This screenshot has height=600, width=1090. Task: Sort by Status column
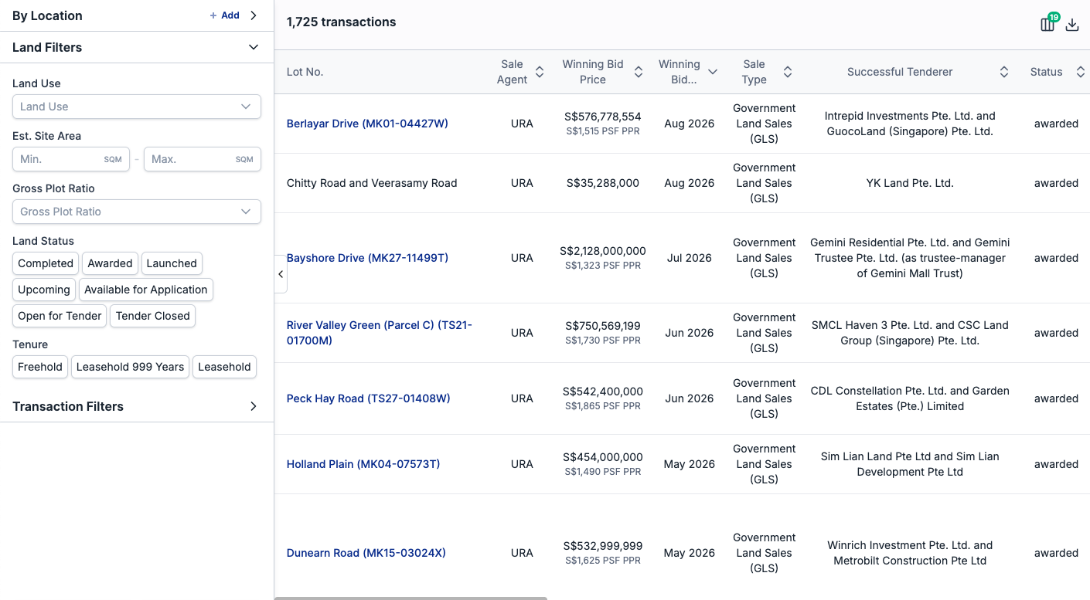(x=1081, y=72)
